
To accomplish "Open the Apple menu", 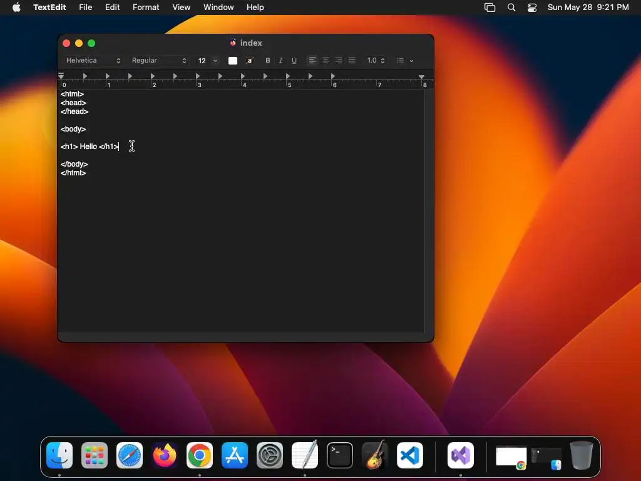I will [x=16, y=7].
